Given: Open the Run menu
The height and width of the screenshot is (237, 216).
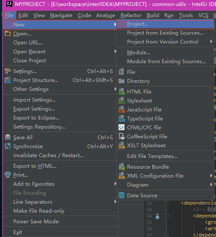Looking at the screenshot, I should click(169, 15).
